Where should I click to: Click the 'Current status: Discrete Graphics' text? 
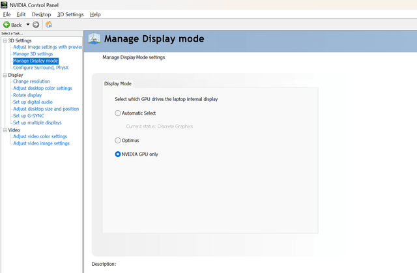(x=159, y=126)
